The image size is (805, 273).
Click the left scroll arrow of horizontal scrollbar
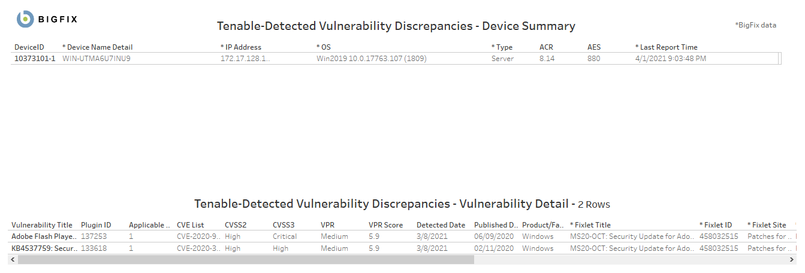pyautogui.click(x=13, y=260)
